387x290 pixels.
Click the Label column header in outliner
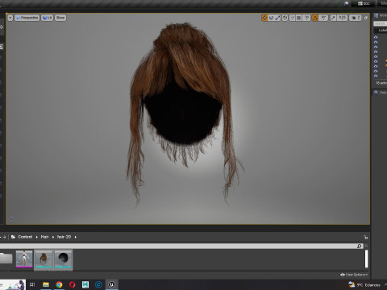(x=382, y=31)
